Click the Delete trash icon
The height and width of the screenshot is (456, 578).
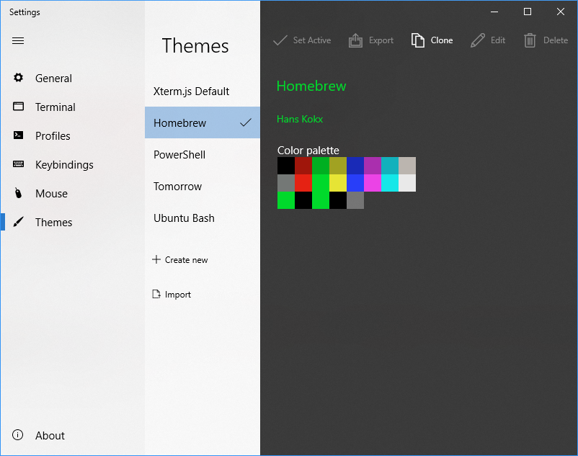[530, 40]
